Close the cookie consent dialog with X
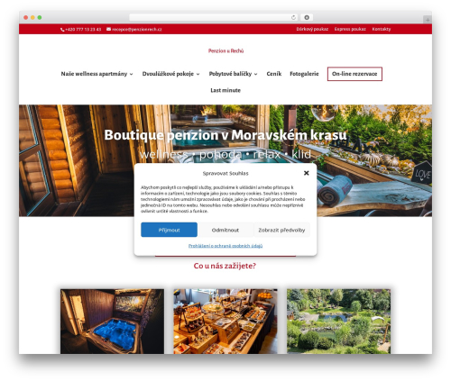 307,173
